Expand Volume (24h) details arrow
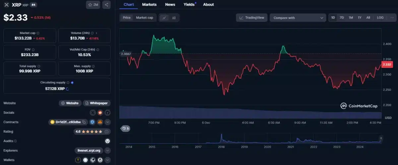This screenshot has width=398, height=165. [x=97, y=33]
